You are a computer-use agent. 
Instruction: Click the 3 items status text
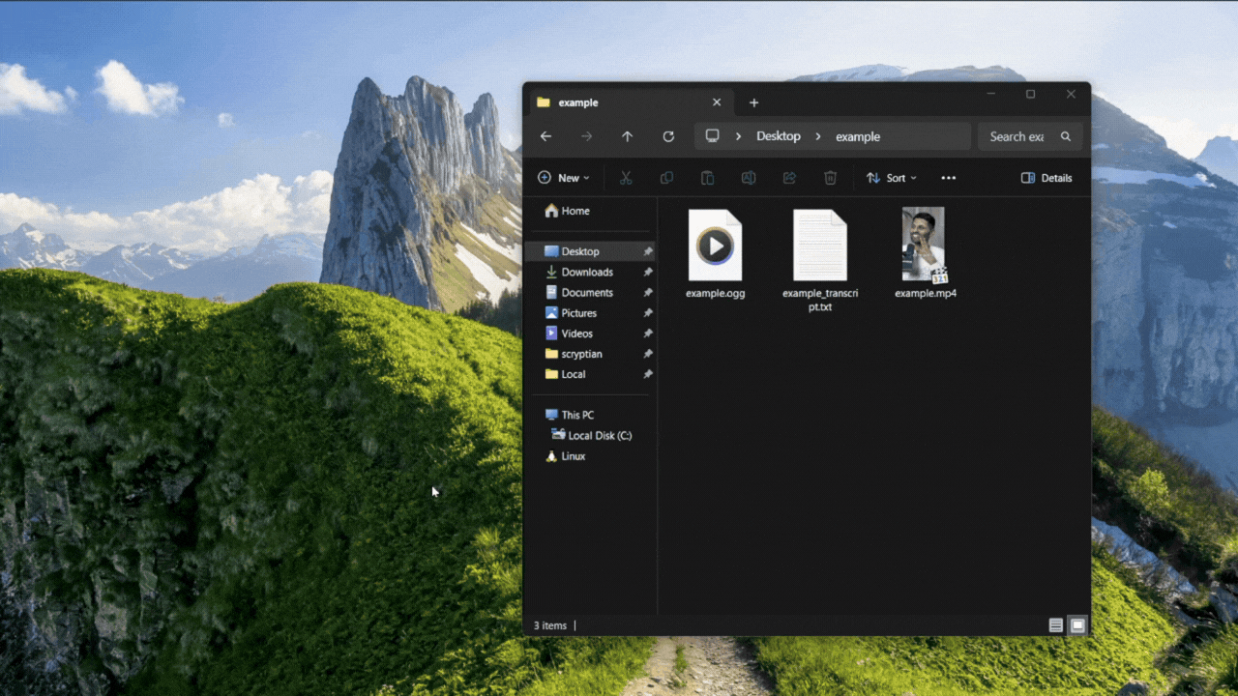tap(550, 625)
